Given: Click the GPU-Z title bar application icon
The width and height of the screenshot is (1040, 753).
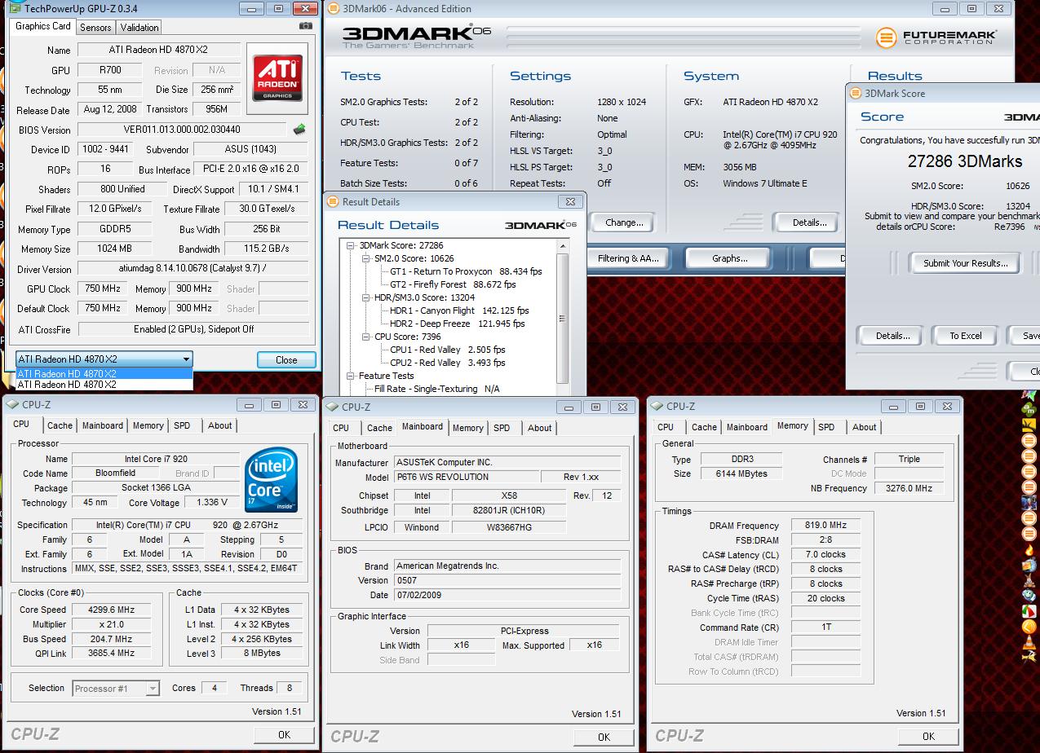Looking at the screenshot, I should coord(15,9).
